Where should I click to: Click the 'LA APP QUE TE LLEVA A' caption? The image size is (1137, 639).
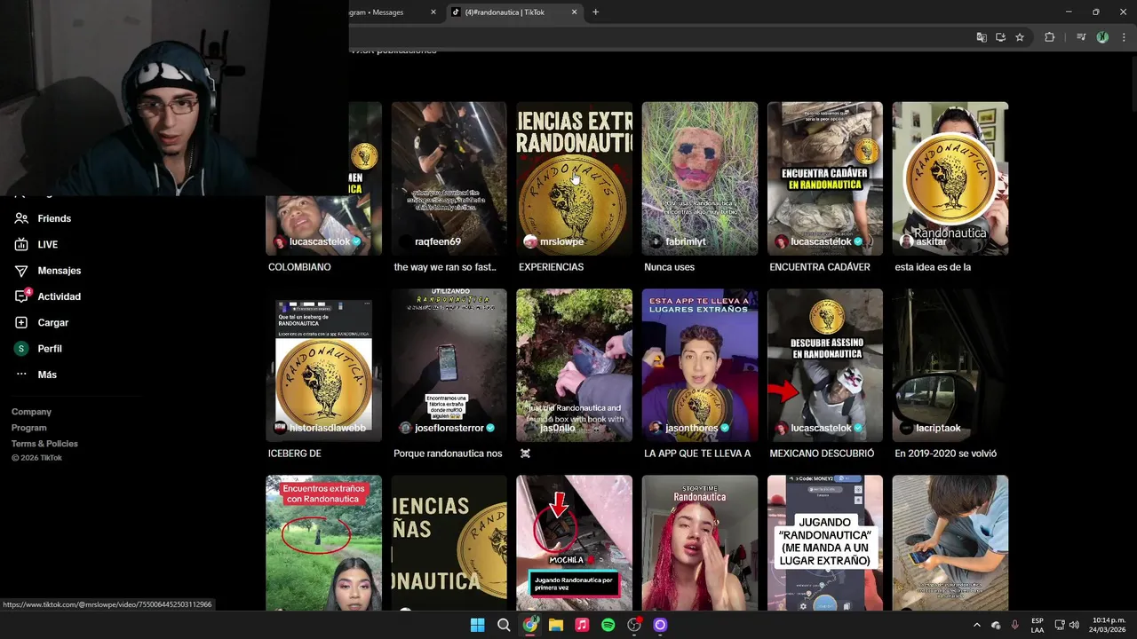coord(697,454)
